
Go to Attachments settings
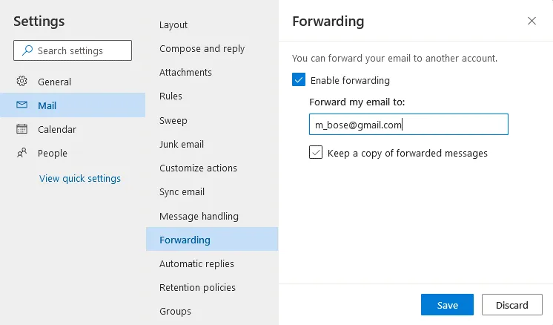(x=185, y=72)
